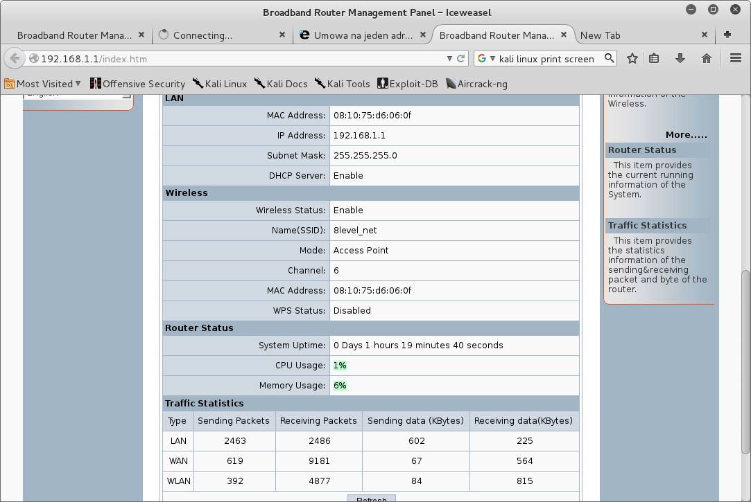Close the Umowa na jeden adr... tab
Image resolution: width=751 pixels, height=502 pixels.
[423, 35]
